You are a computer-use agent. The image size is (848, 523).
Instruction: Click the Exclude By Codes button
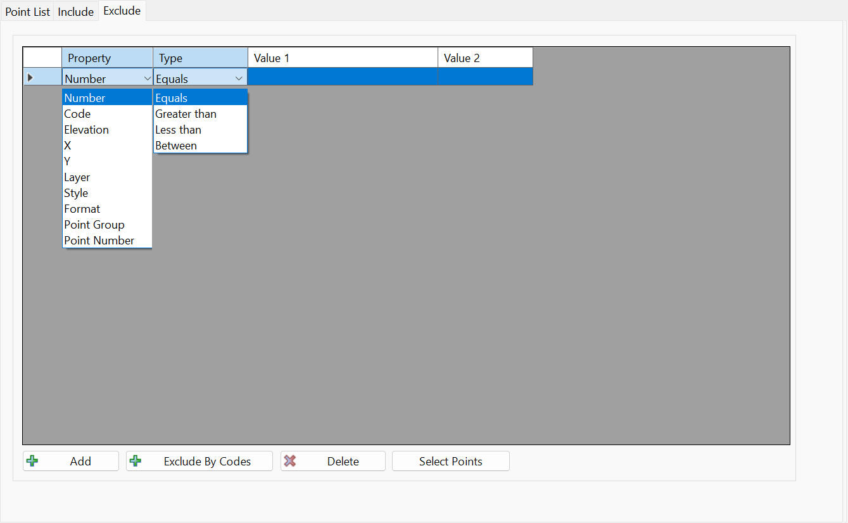click(199, 461)
